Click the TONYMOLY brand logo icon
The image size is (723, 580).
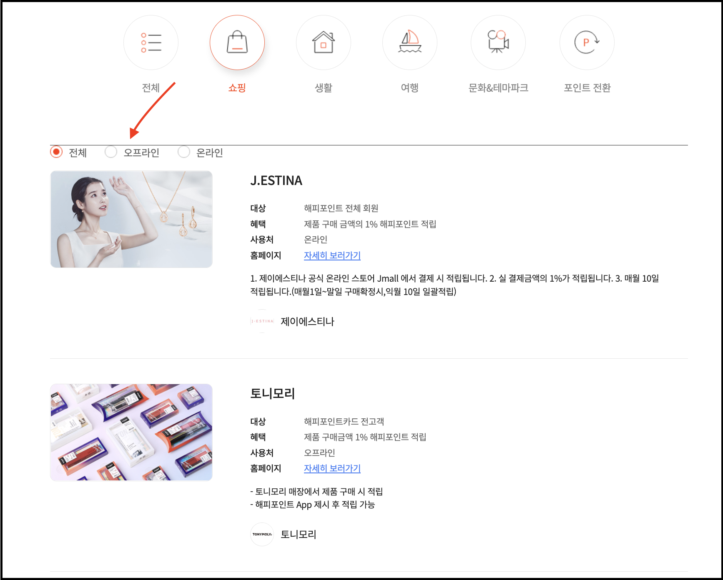262,534
